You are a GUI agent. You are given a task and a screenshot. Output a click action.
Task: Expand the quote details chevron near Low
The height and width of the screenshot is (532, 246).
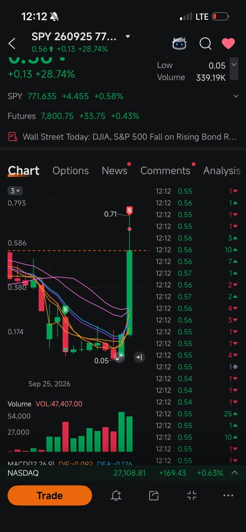(x=234, y=65)
